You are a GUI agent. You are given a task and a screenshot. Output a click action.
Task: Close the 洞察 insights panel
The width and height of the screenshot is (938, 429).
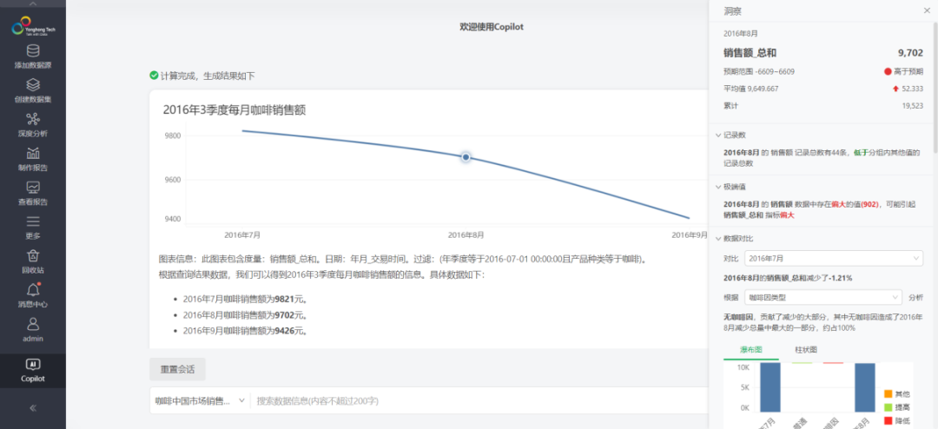(926, 10)
